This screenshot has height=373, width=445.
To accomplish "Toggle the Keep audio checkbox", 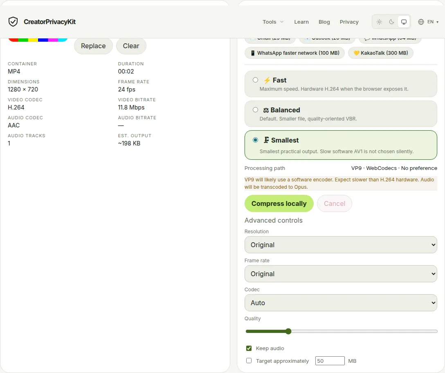I will 249,348.
